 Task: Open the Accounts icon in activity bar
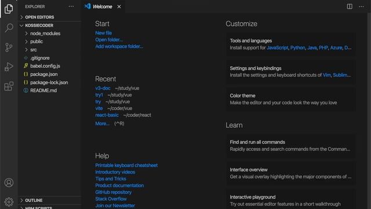point(9,183)
